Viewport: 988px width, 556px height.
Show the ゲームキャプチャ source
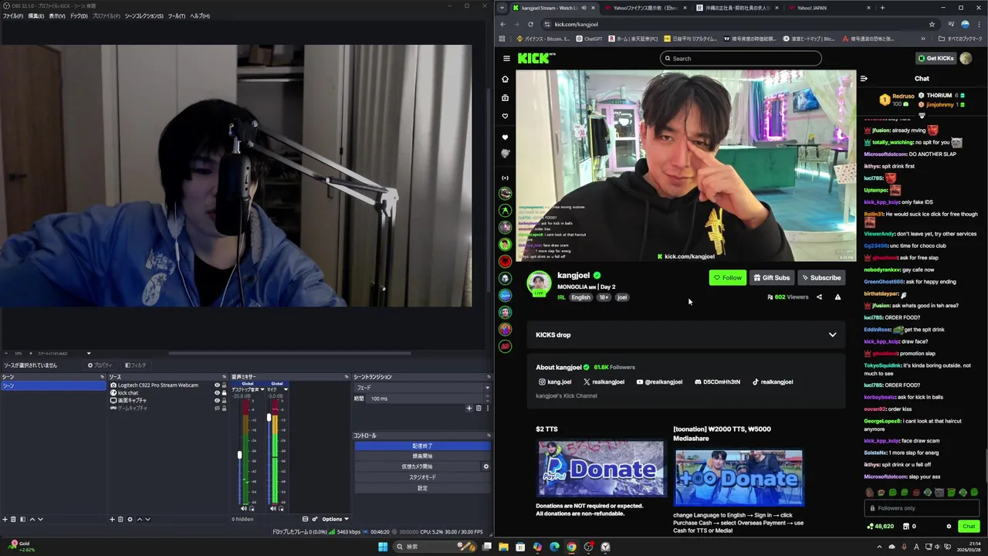tap(216, 408)
